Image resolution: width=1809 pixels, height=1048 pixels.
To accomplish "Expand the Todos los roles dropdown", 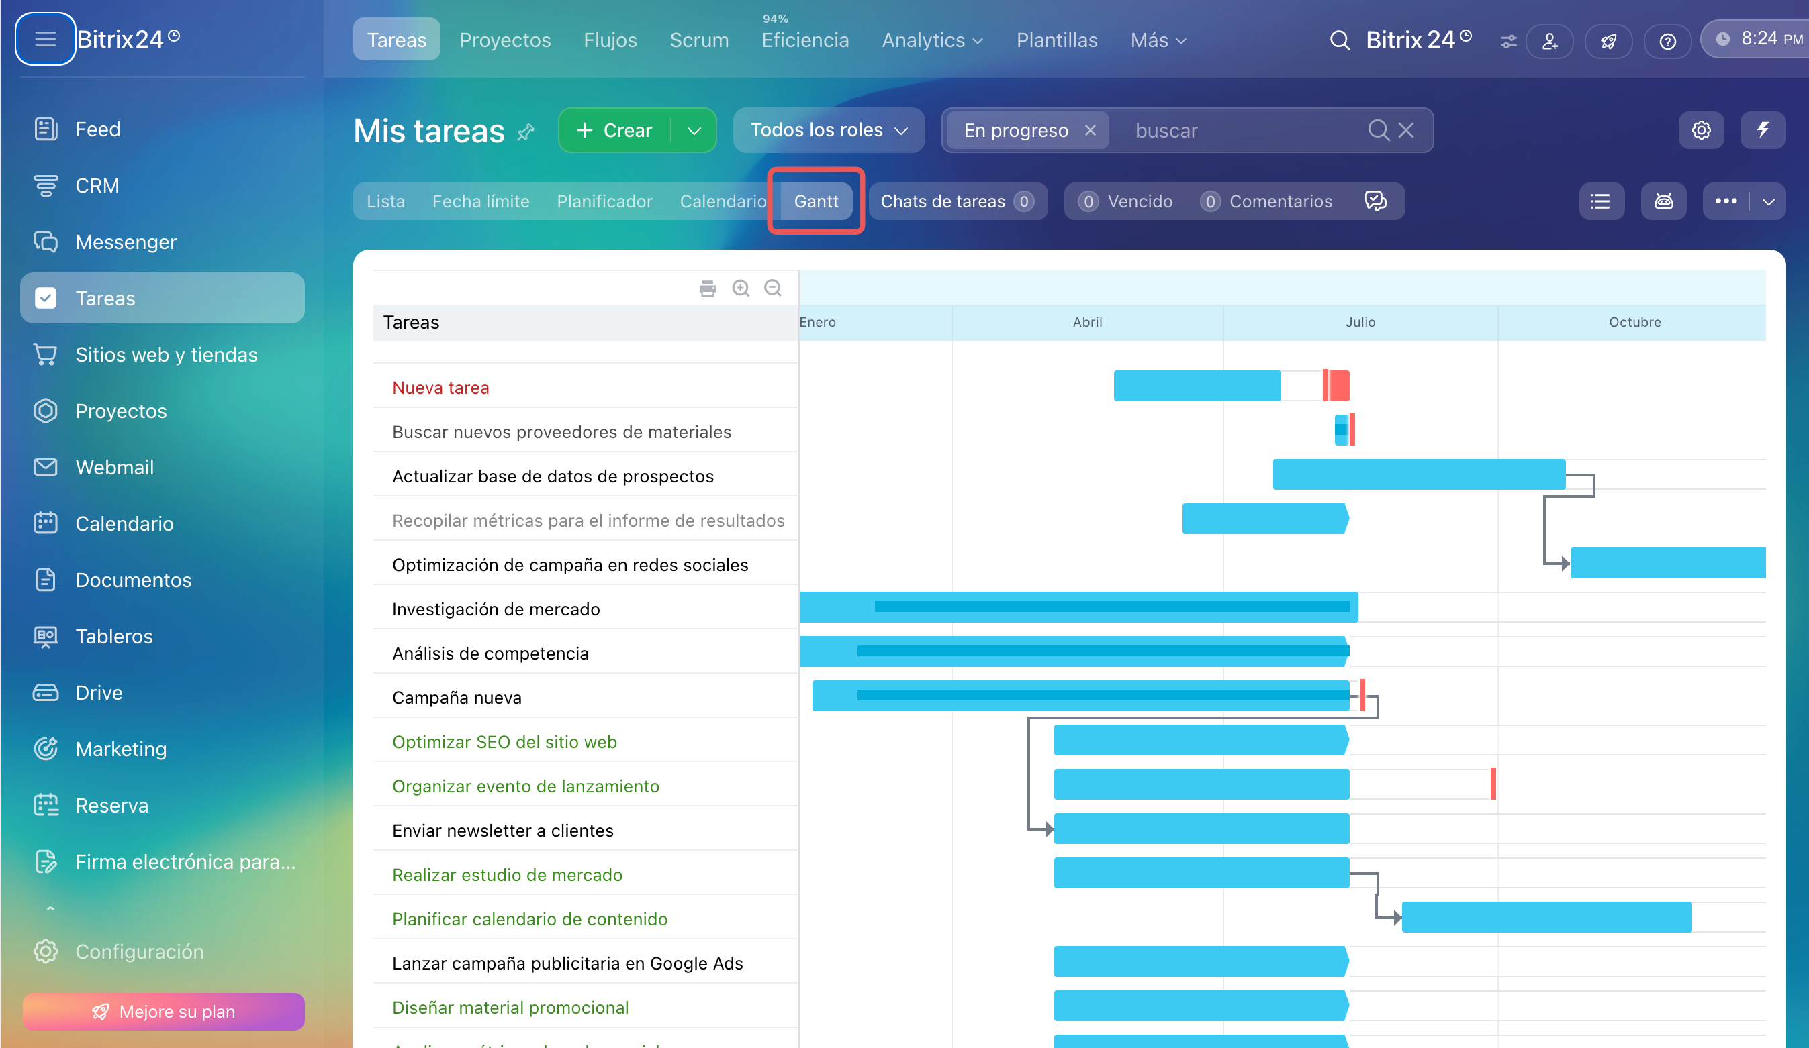I will click(x=829, y=130).
